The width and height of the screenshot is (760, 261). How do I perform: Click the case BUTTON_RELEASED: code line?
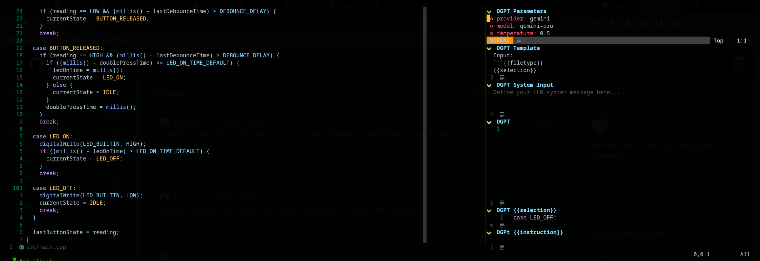coord(68,48)
